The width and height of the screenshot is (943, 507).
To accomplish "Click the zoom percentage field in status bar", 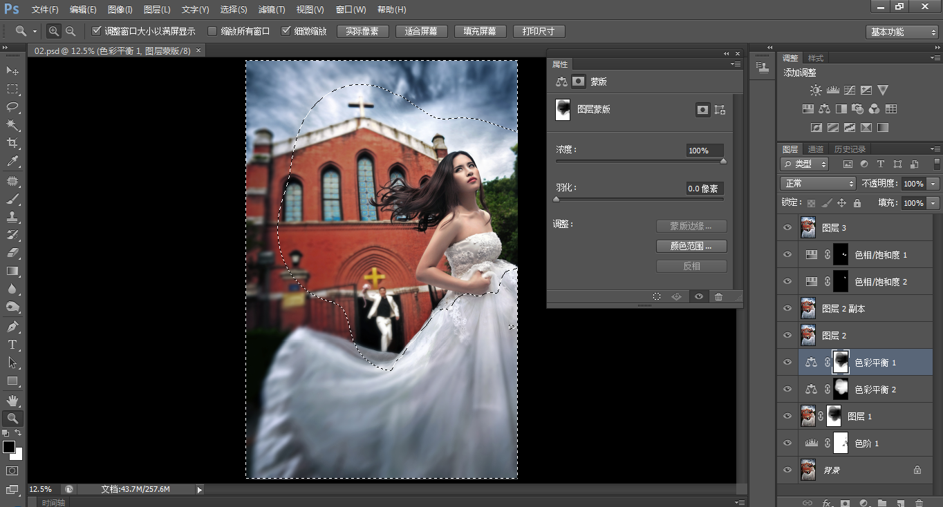I will tap(41, 489).
